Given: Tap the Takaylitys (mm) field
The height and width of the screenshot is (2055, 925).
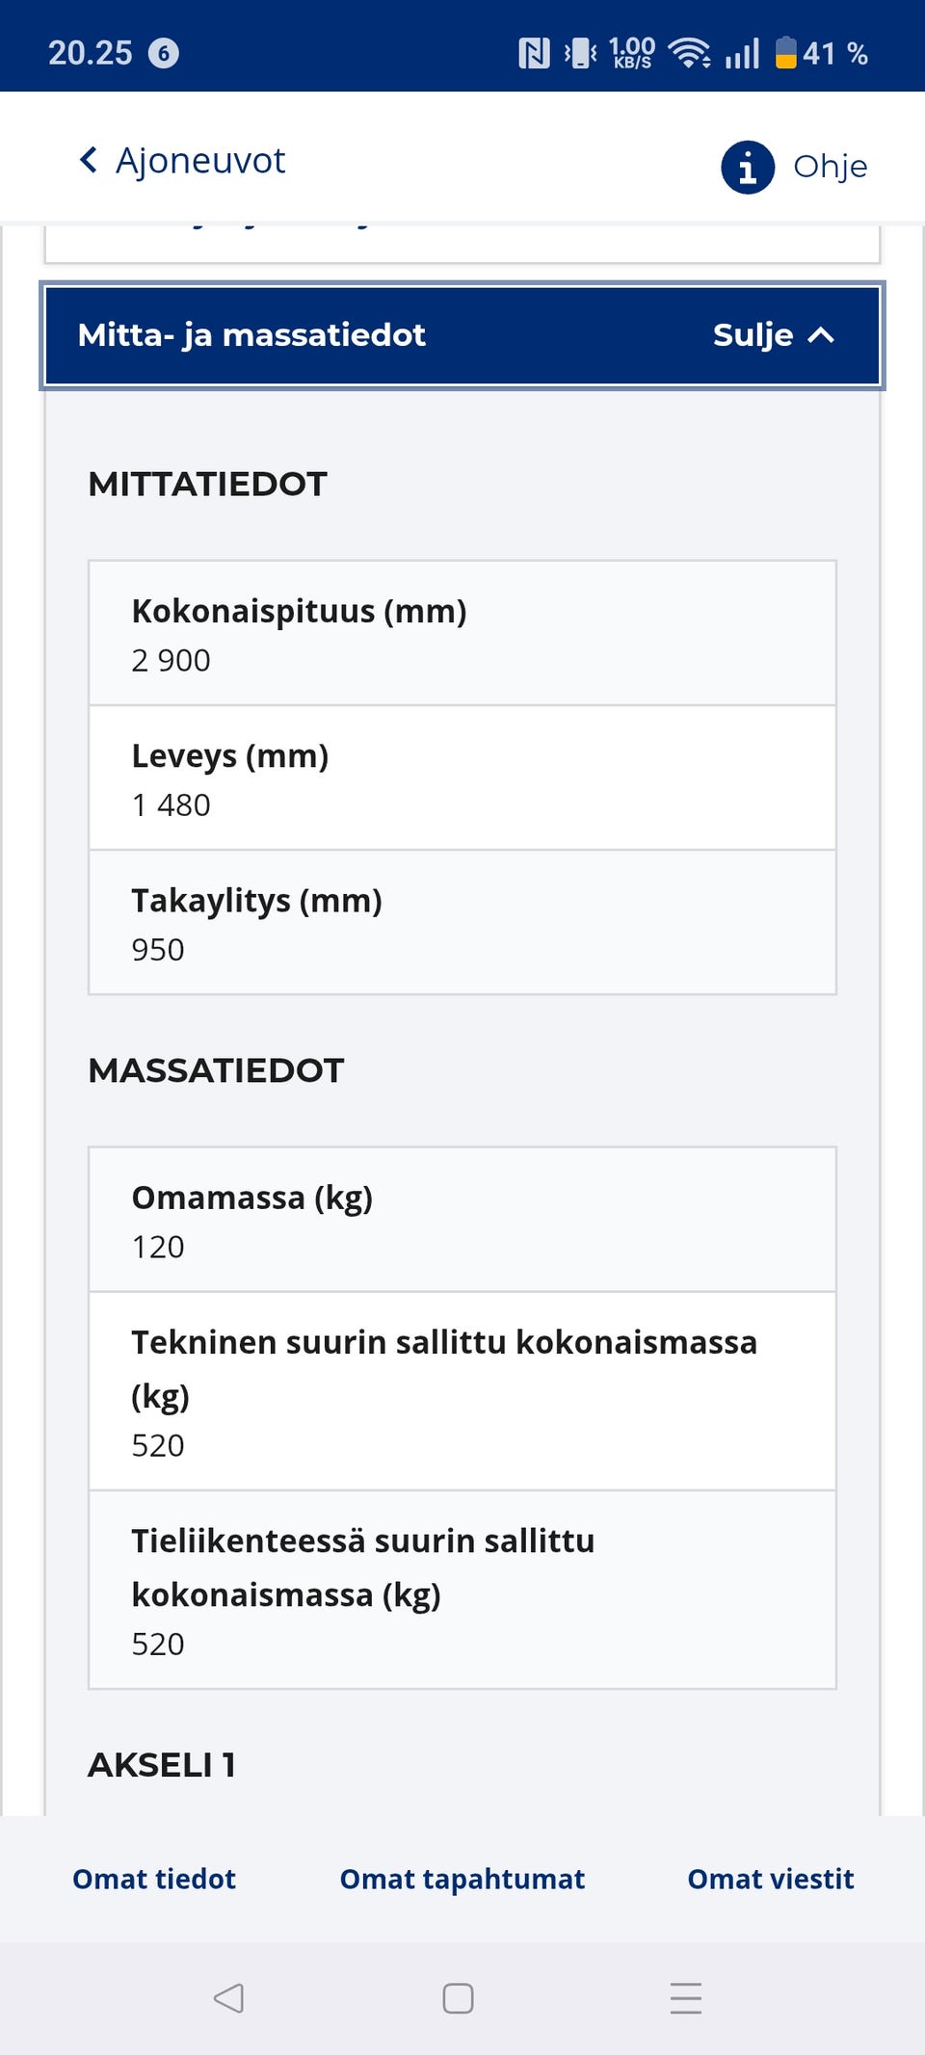Looking at the screenshot, I should click(462, 923).
